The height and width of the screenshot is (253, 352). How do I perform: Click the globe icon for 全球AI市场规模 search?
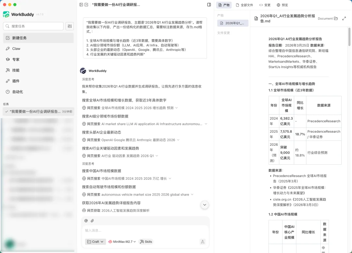click(x=84, y=108)
